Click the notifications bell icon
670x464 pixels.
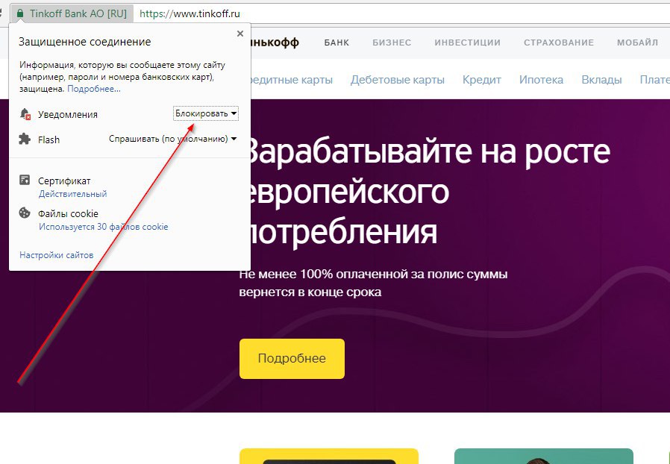pyautogui.click(x=25, y=114)
